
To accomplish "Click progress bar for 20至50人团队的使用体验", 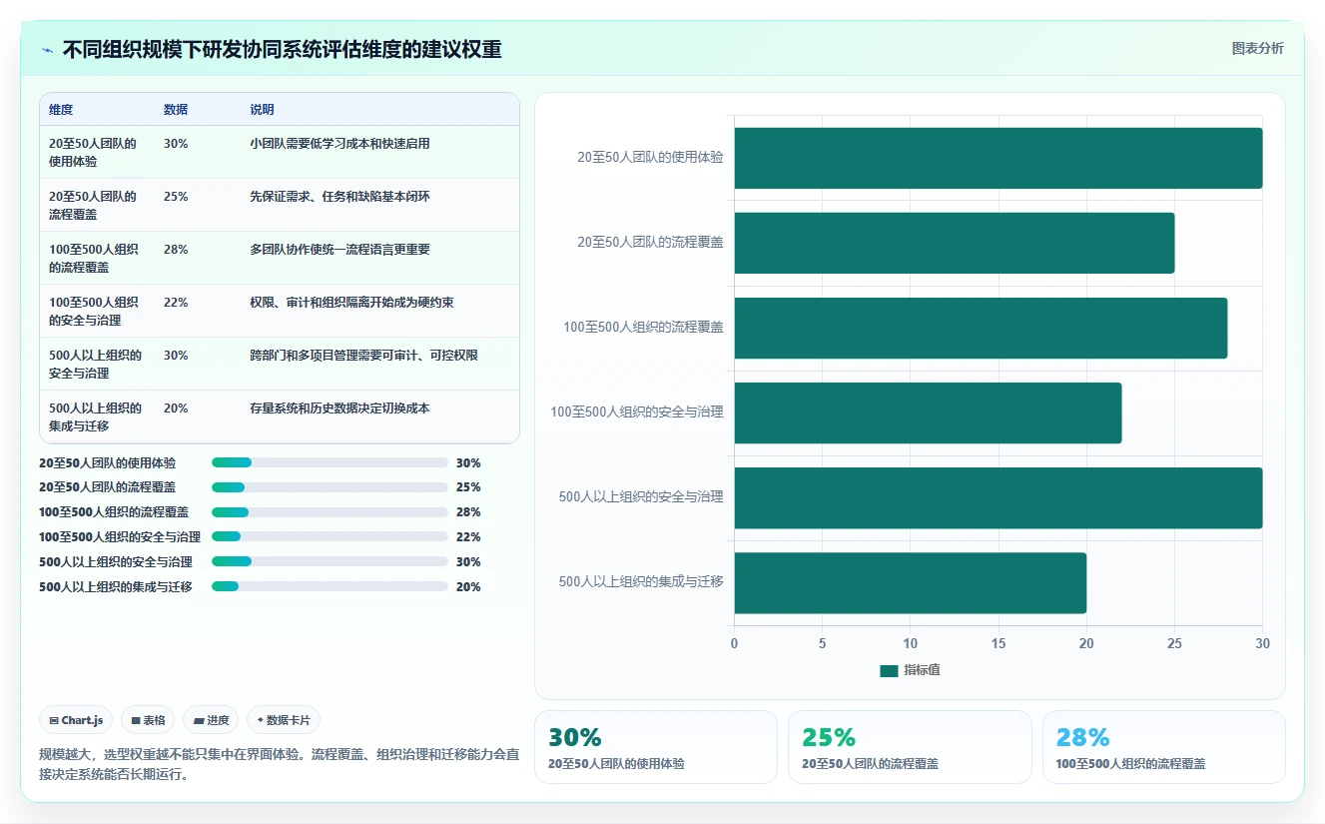I will [x=330, y=462].
